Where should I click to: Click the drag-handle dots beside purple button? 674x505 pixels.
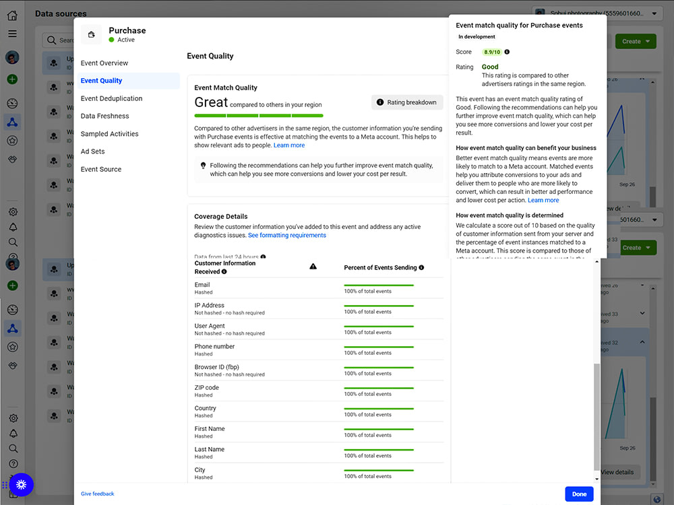[x=4, y=485]
